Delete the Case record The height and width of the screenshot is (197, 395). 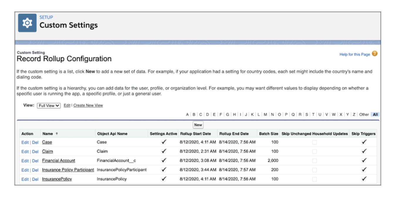(x=35, y=142)
